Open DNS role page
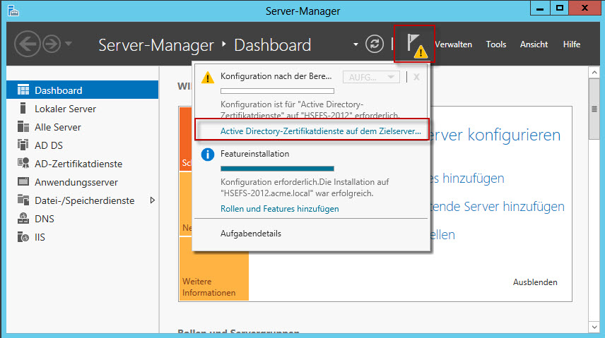The image size is (605, 338). pyautogui.click(x=45, y=219)
